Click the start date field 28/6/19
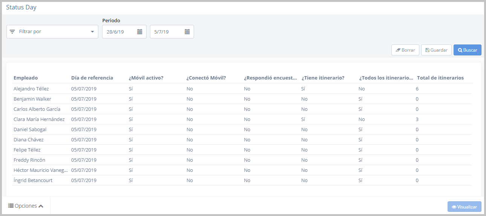 (119, 32)
